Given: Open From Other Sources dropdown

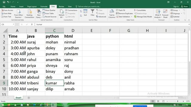Looking at the screenshot, I should point(19,14).
